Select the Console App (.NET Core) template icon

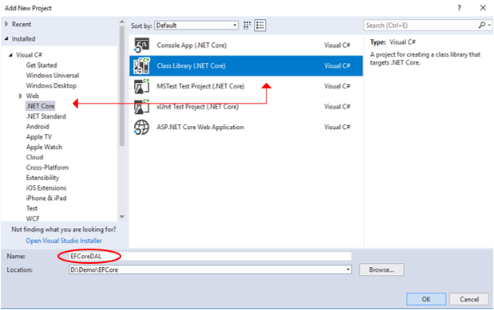point(141,45)
